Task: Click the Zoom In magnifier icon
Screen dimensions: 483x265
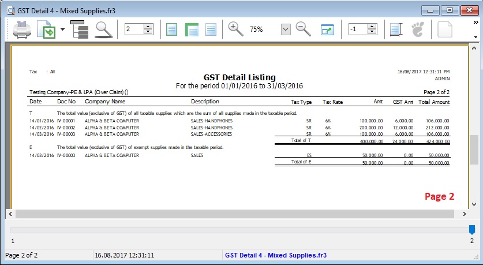Action: (236, 29)
